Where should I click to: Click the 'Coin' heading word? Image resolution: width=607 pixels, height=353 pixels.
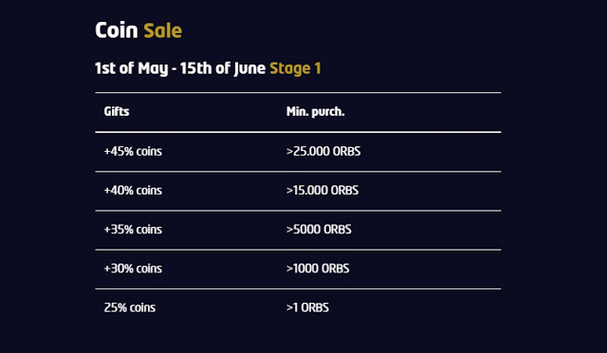(116, 30)
